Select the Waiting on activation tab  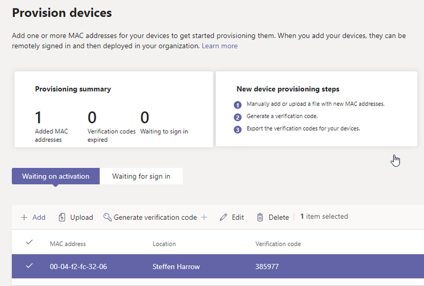coord(56,176)
